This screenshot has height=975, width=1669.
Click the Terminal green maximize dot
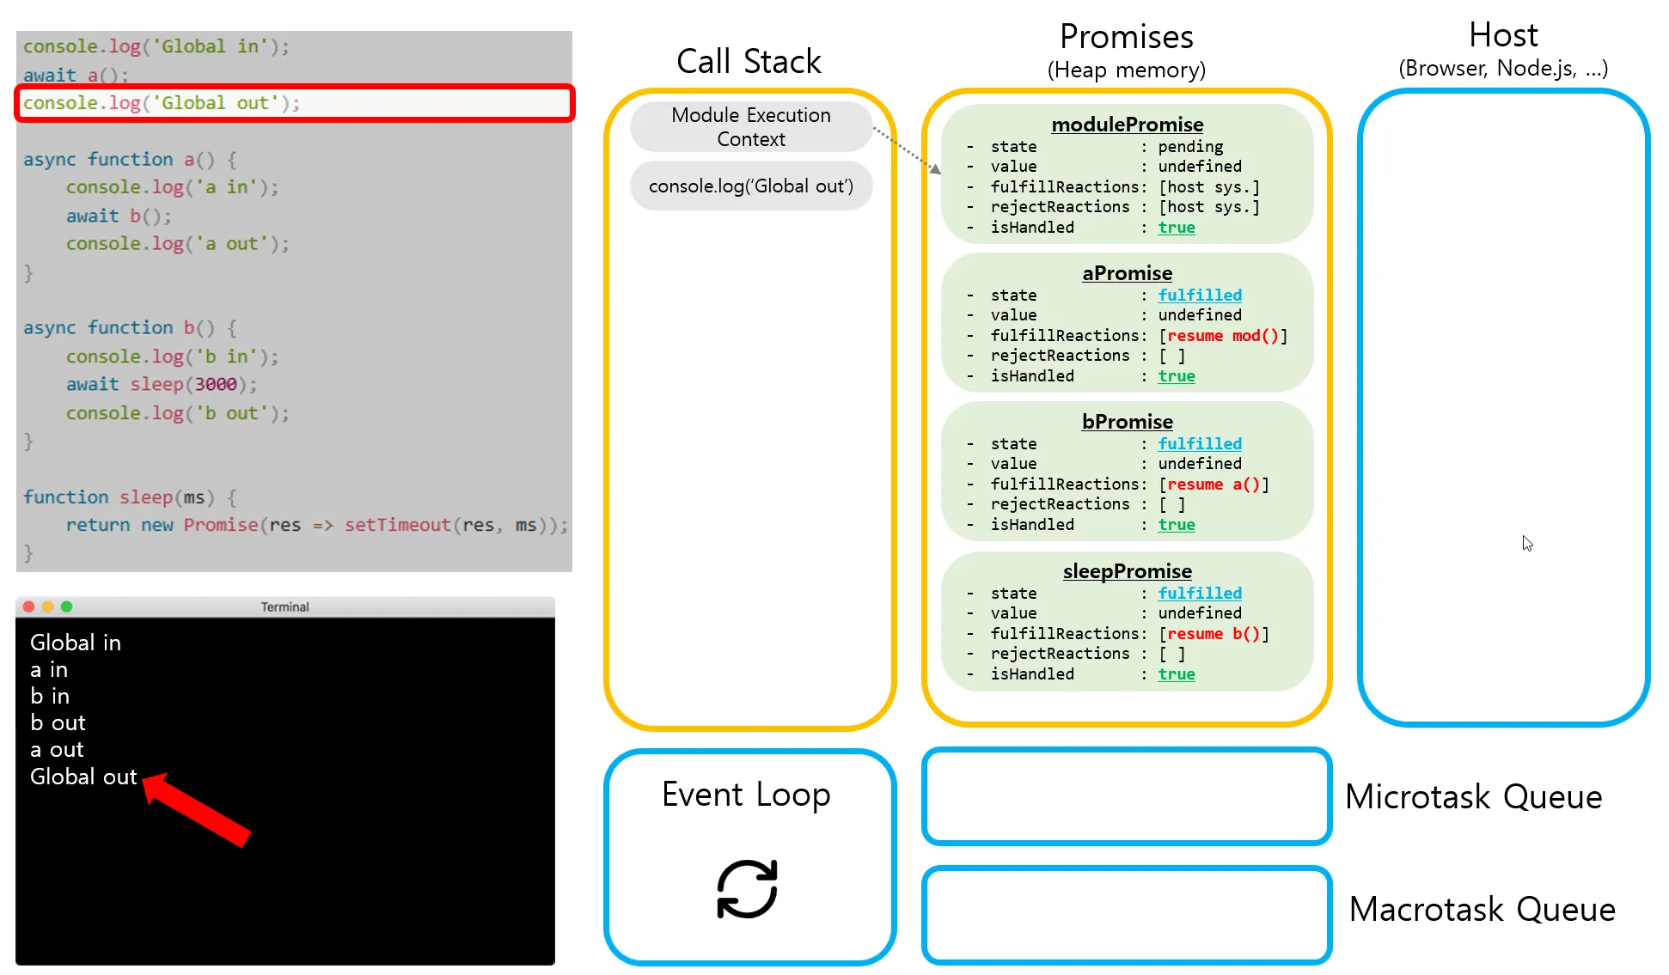(x=67, y=606)
